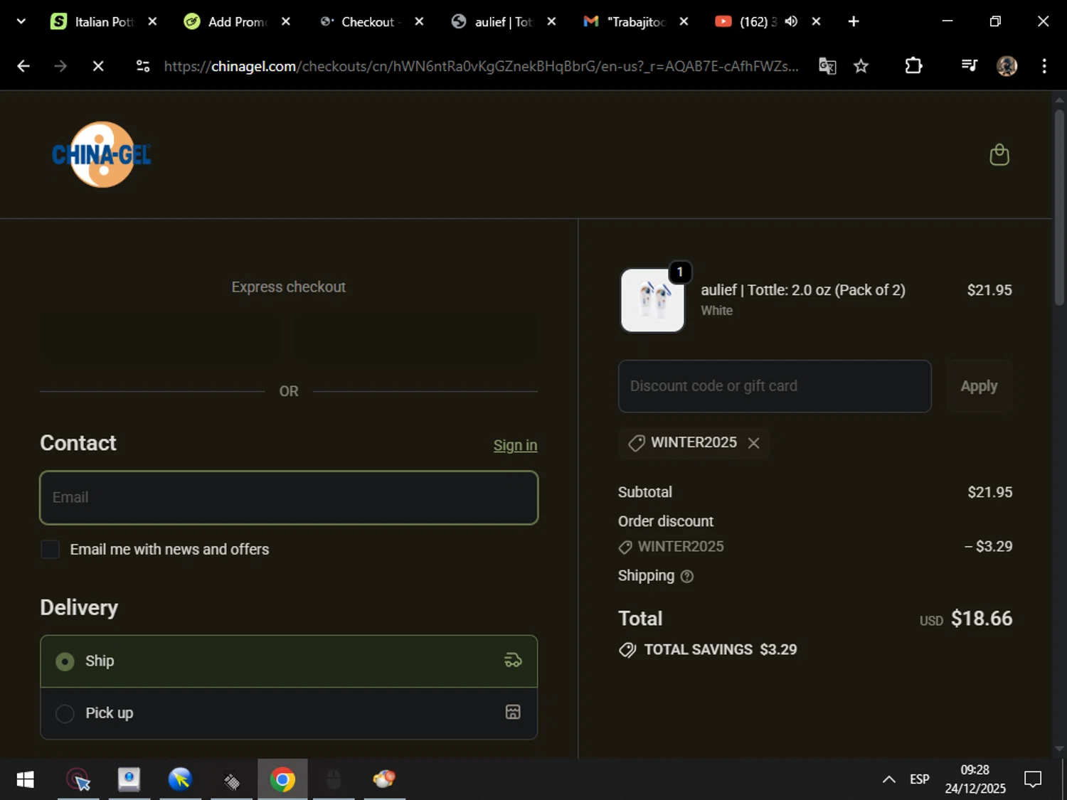1067x800 pixels.
Task: Open the media controls icon
Action: [969, 66]
